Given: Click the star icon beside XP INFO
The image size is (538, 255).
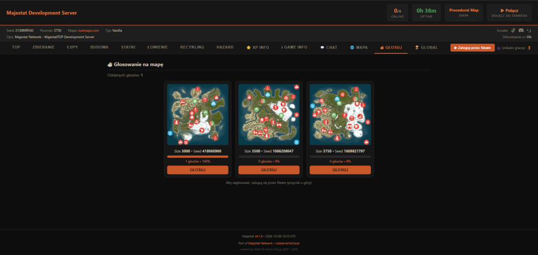Looking at the screenshot, I should click(x=249, y=47).
